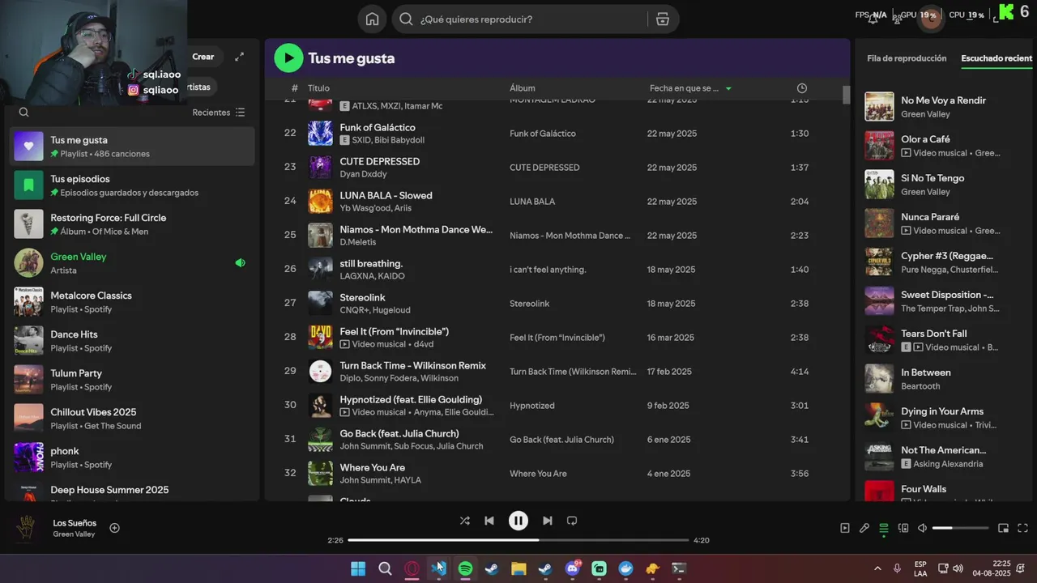1037x583 pixels.
Task: Pause the current song
Action: click(x=518, y=521)
